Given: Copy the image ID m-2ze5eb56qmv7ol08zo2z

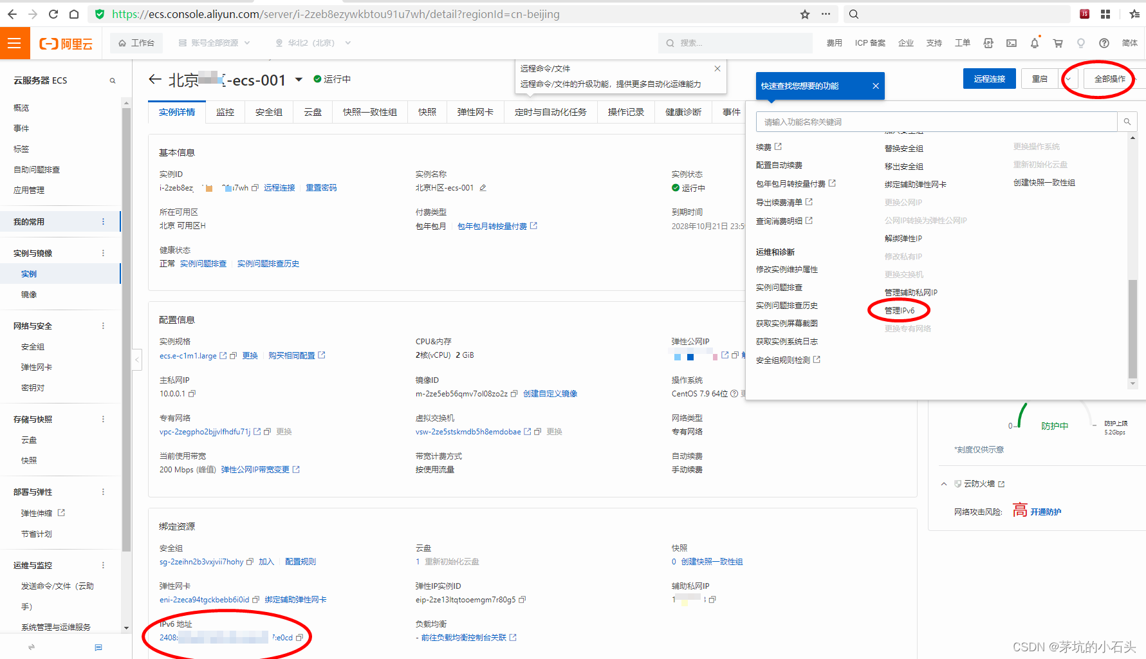Looking at the screenshot, I should click(514, 394).
